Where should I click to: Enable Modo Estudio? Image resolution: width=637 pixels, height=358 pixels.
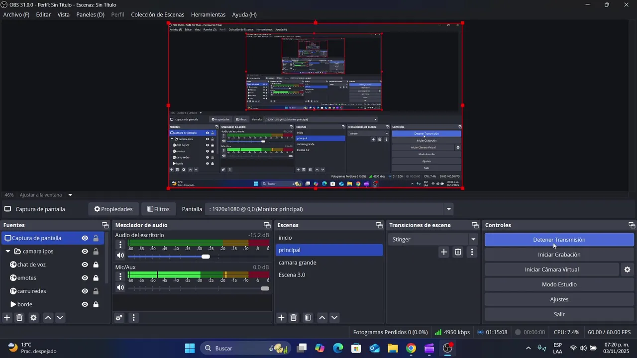(x=559, y=284)
